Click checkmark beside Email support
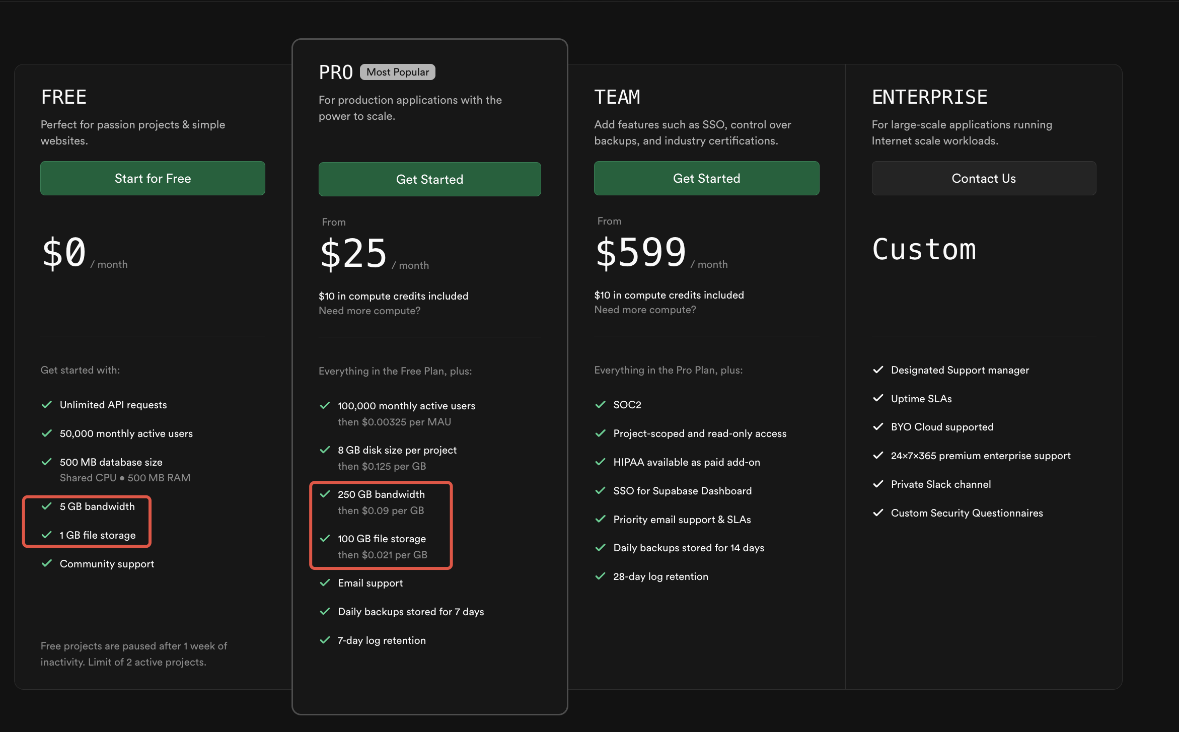 pos(325,583)
